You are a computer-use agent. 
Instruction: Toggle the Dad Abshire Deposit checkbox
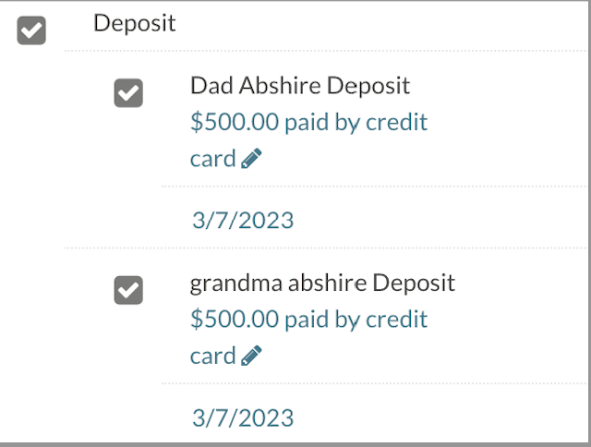pyautogui.click(x=128, y=93)
